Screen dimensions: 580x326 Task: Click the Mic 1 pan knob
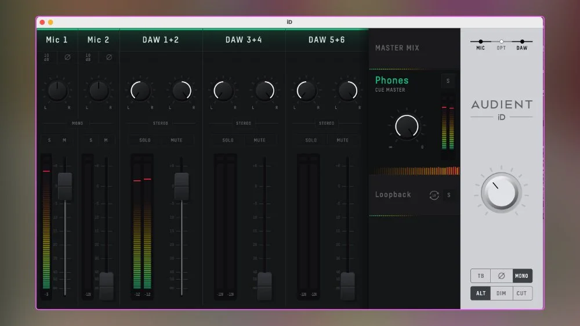pyautogui.click(x=57, y=90)
